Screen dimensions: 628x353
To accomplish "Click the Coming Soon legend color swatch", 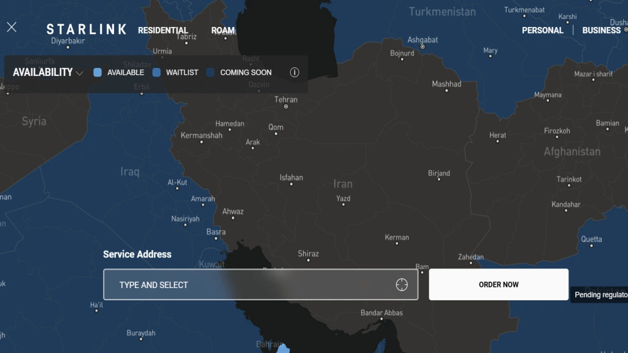I will coord(211,72).
